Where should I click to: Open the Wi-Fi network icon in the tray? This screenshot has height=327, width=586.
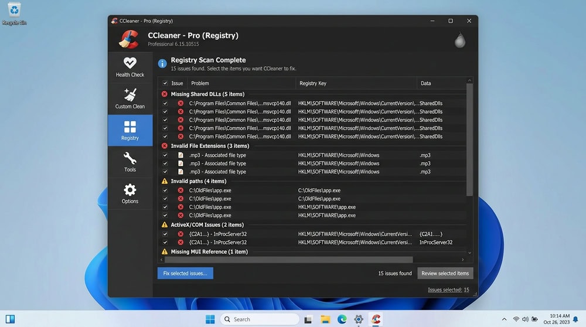[x=516, y=319]
